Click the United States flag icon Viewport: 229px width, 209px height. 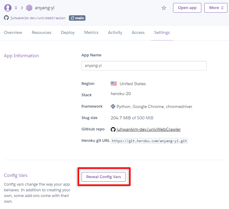click(114, 84)
